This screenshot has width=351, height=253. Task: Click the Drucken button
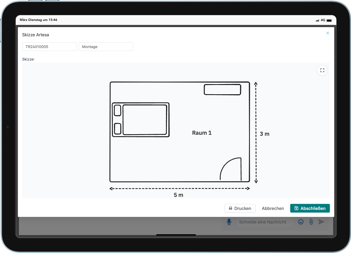click(x=240, y=208)
